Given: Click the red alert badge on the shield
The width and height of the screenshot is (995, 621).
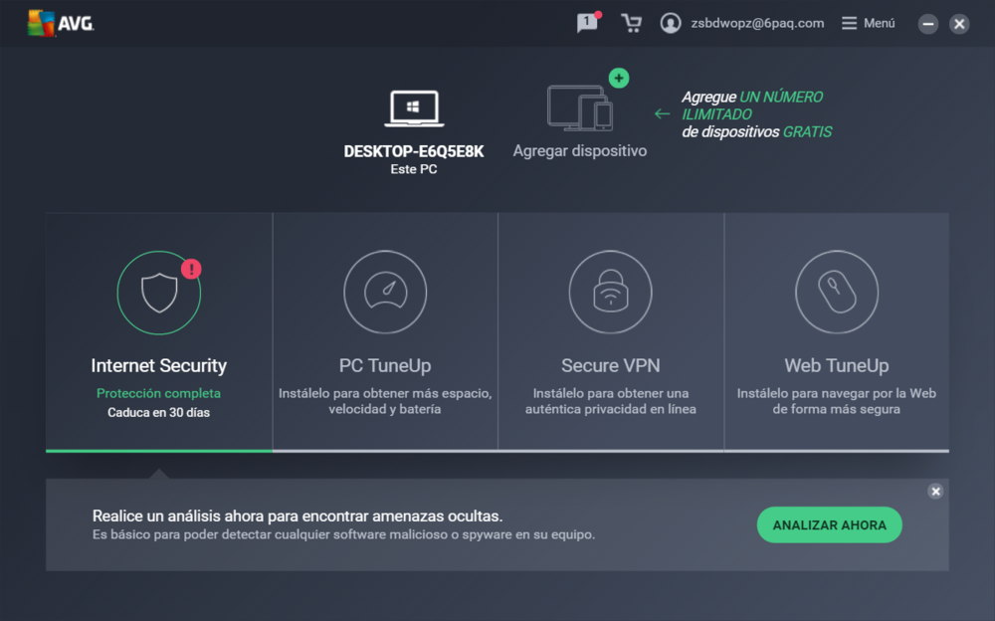Looking at the screenshot, I should pos(189,267).
